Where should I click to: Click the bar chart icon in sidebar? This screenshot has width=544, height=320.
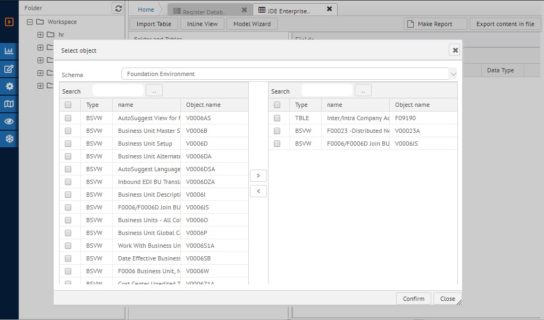click(9, 51)
